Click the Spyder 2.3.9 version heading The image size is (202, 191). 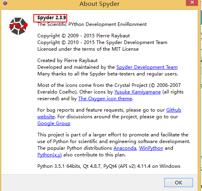(x=51, y=18)
